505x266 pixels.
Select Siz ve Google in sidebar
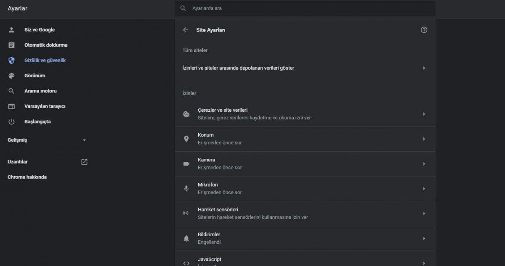(39, 30)
